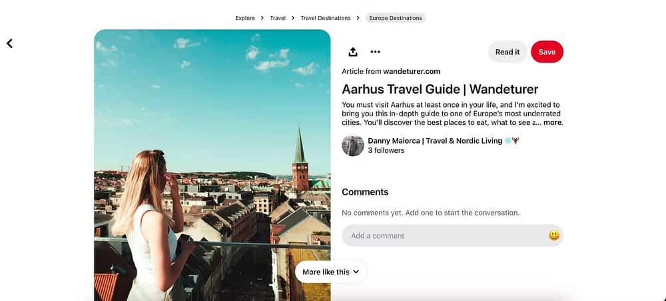This screenshot has height=301, width=666.
Task: Click Danny Maiorca's profile avatar
Action: (x=352, y=146)
